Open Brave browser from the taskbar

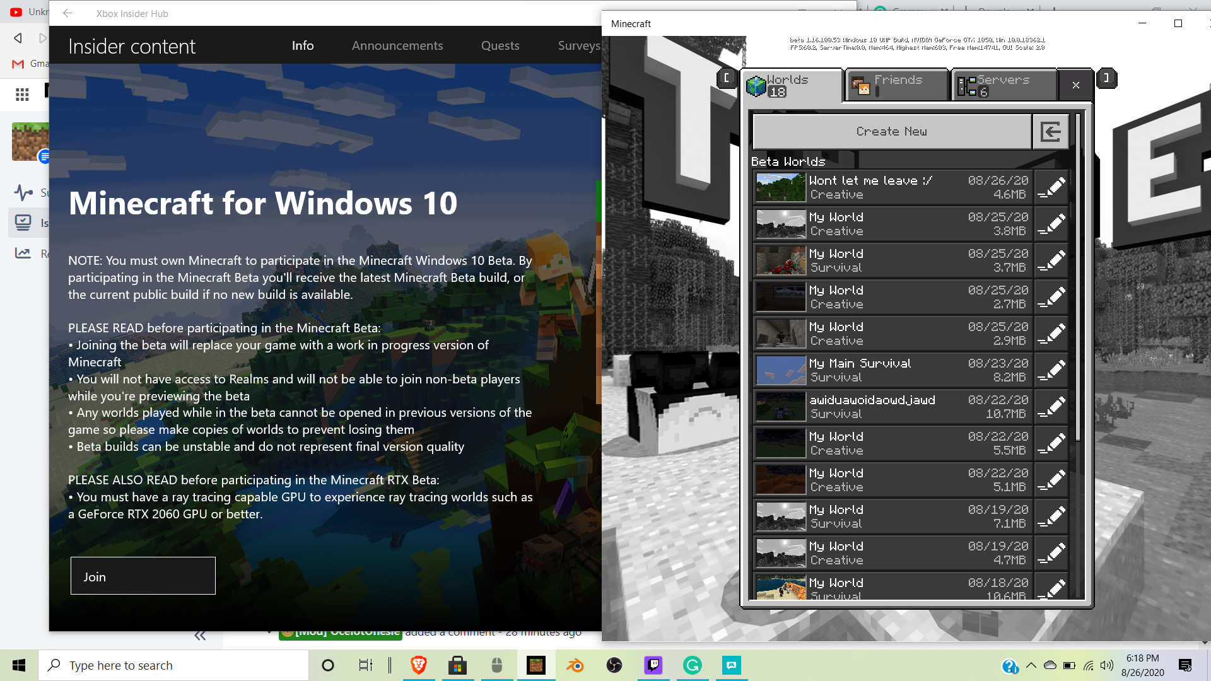[x=418, y=665]
